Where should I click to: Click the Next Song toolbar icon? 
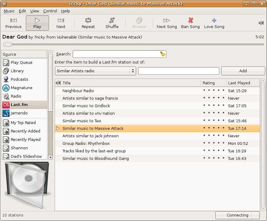(167, 23)
